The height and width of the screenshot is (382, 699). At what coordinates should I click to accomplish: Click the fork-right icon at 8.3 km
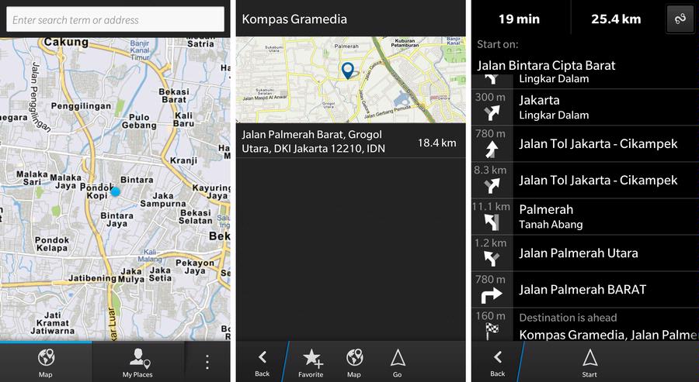coord(492,185)
